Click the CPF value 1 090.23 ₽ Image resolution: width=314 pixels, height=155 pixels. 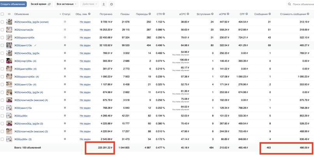[x=242, y=77]
